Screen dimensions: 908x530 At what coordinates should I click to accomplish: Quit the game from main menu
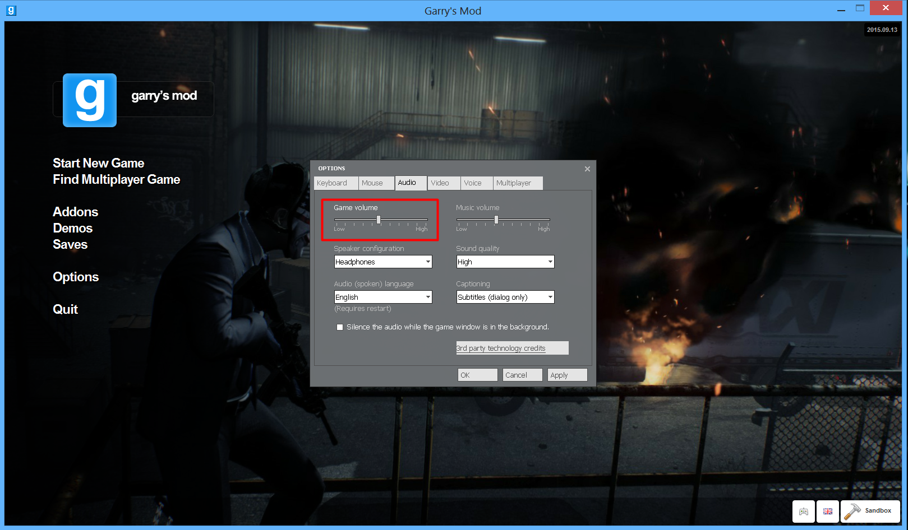66,309
